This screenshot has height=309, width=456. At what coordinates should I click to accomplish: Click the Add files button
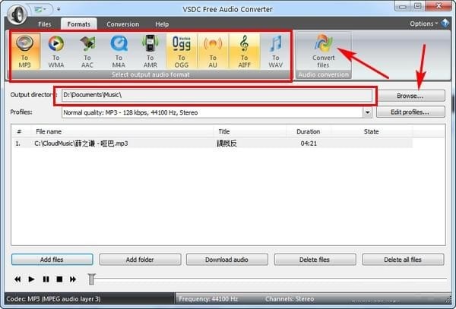(x=52, y=260)
